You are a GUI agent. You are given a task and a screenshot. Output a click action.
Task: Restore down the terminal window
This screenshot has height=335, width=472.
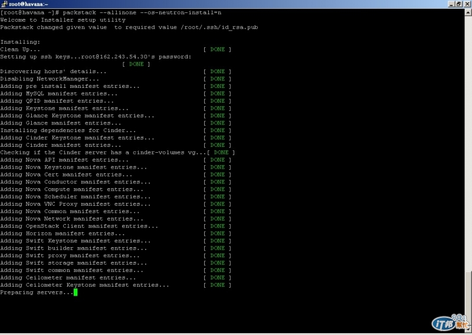(x=458, y=4)
